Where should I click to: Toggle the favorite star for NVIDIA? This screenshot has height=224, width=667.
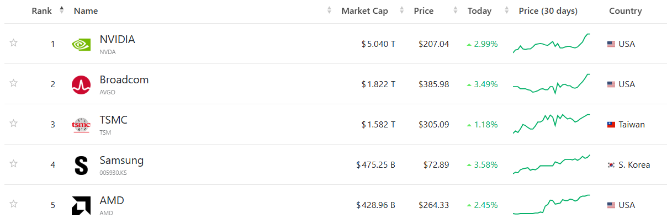point(14,43)
